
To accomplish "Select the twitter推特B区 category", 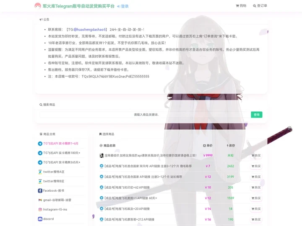I will [x=54, y=181].
